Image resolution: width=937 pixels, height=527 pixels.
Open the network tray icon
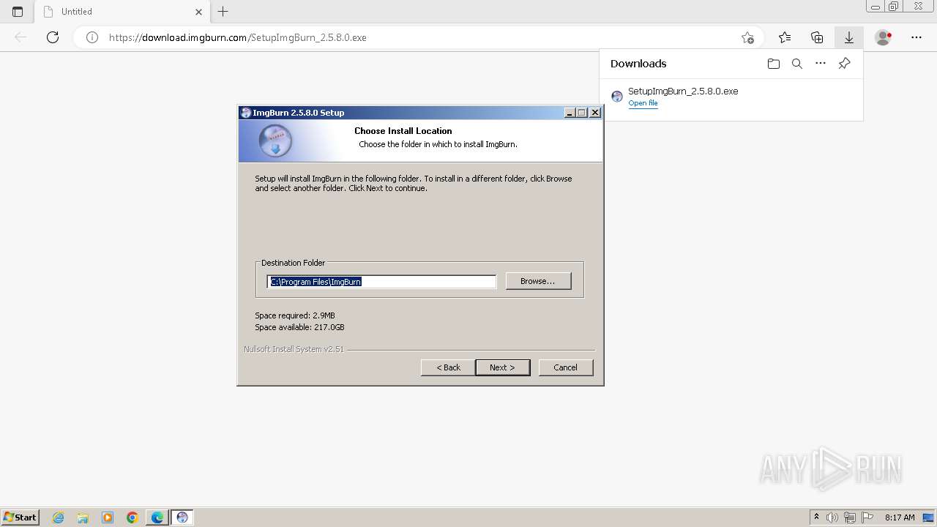tap(850, 517)
